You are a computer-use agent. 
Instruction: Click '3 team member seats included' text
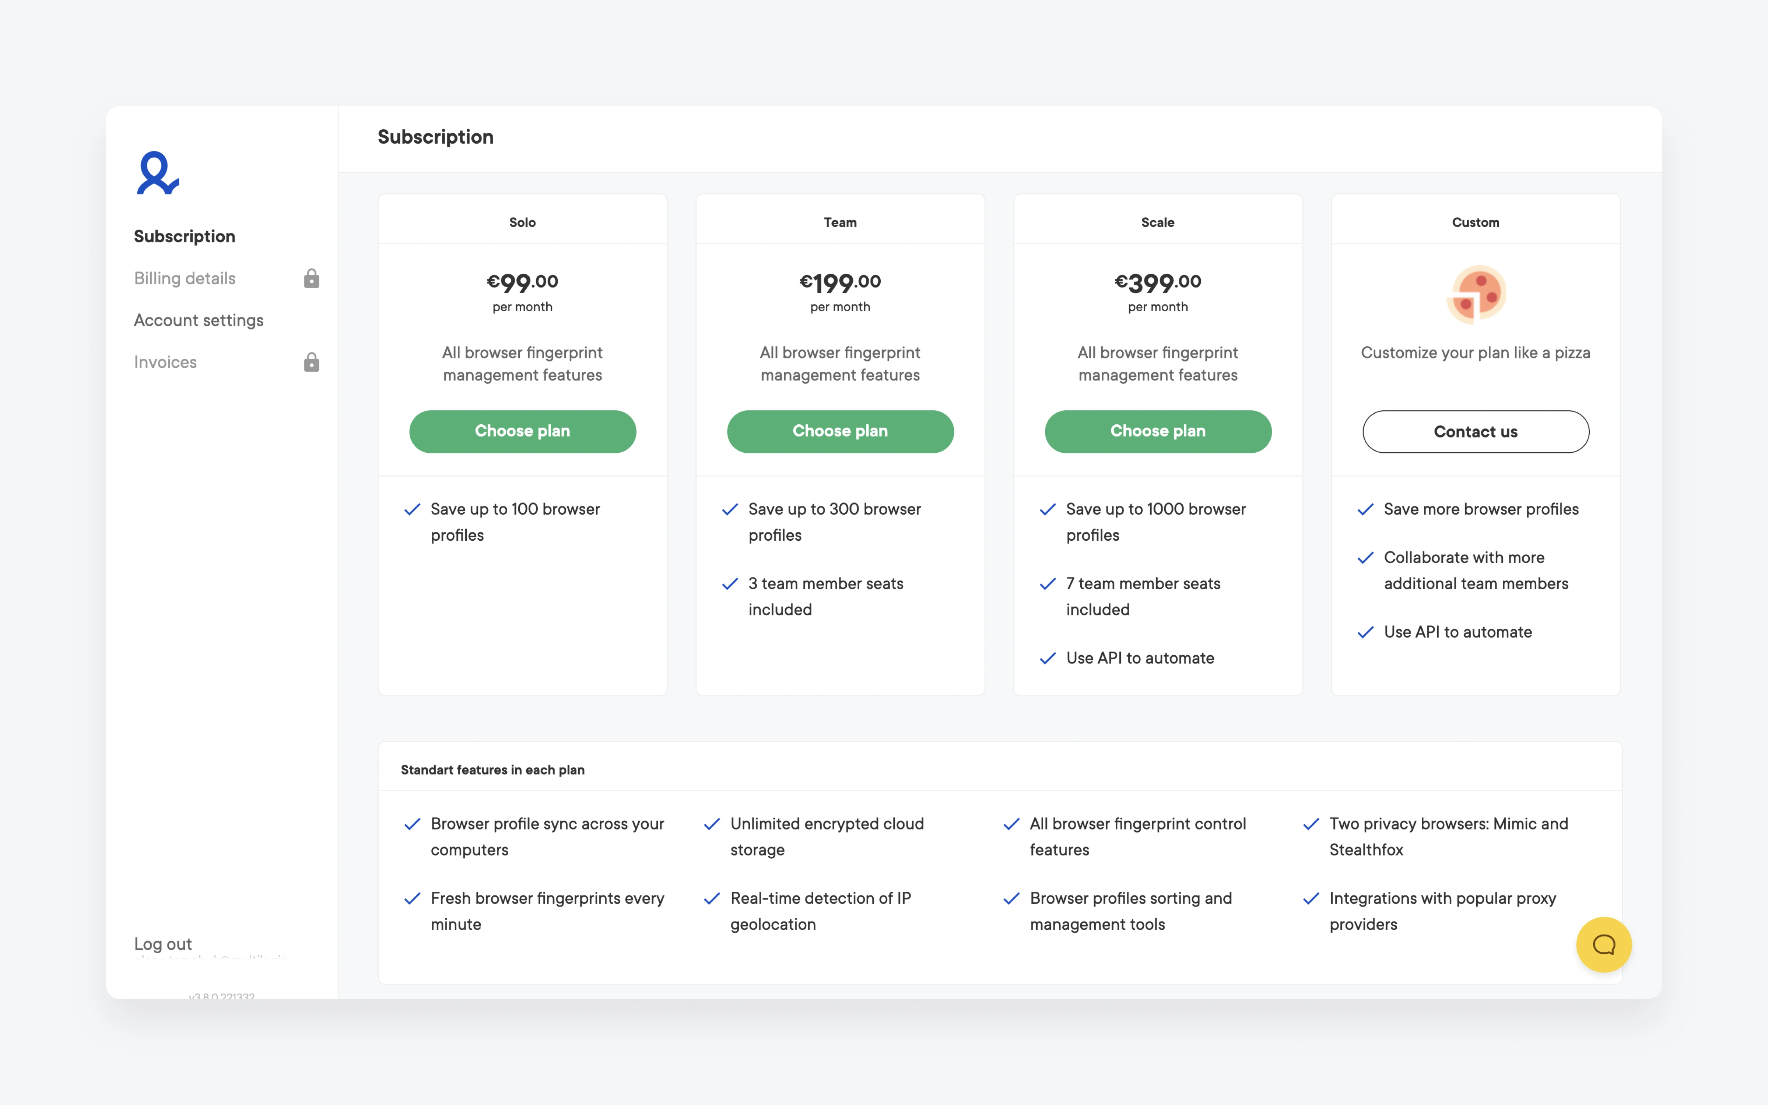[825, 596]
